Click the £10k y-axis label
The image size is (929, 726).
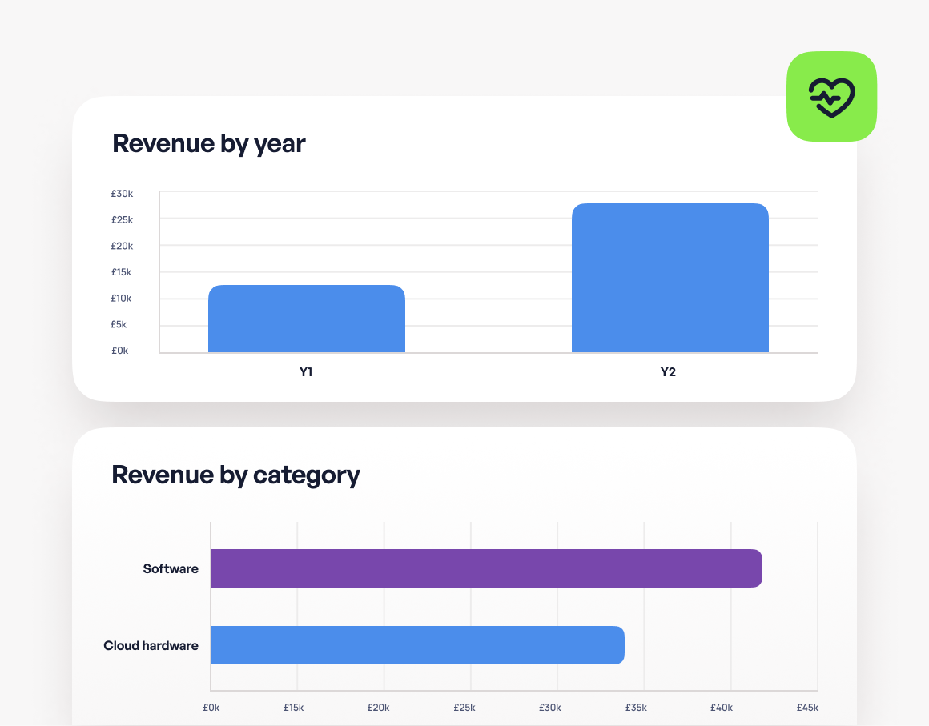[122, 299]
